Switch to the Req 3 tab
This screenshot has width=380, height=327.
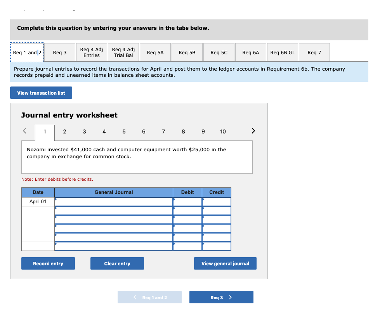(60, 53)
